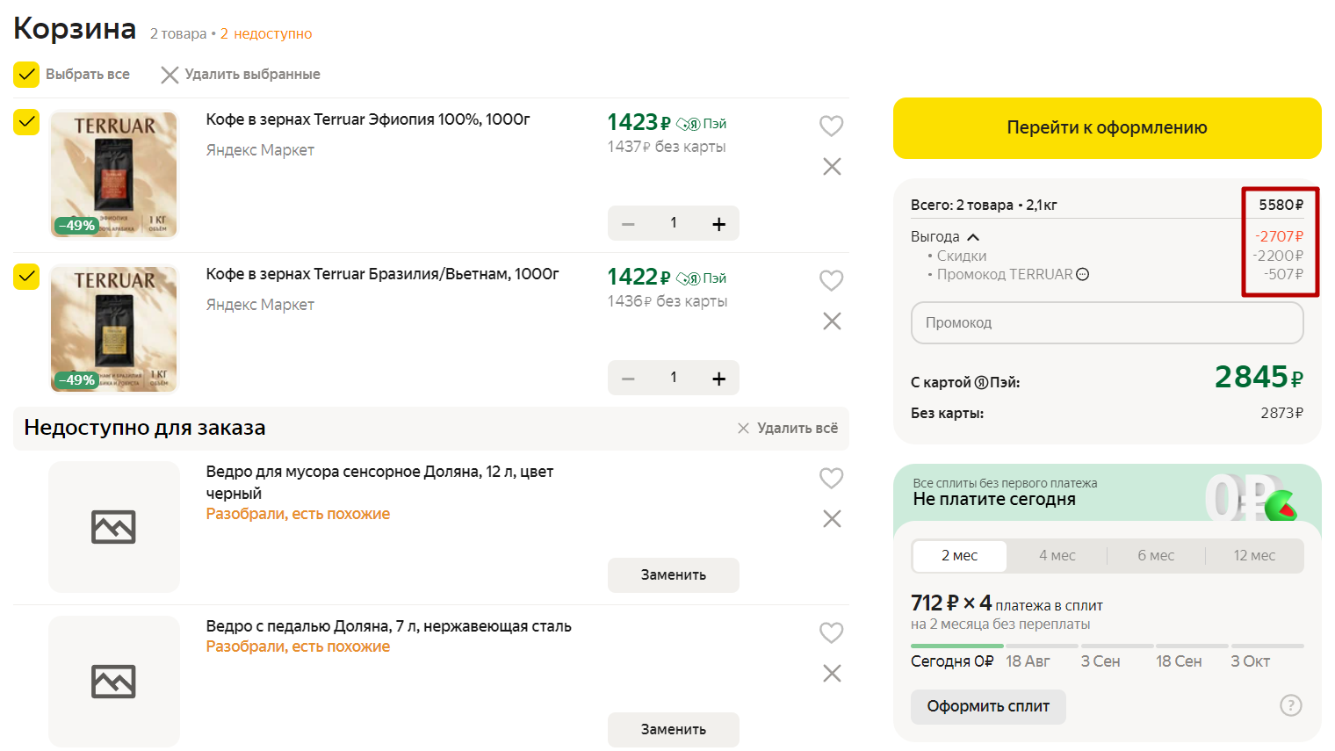
Task: Uncheck the Terruar Бразилия/Вьетнам coffee checkbox
Action: 26,276
